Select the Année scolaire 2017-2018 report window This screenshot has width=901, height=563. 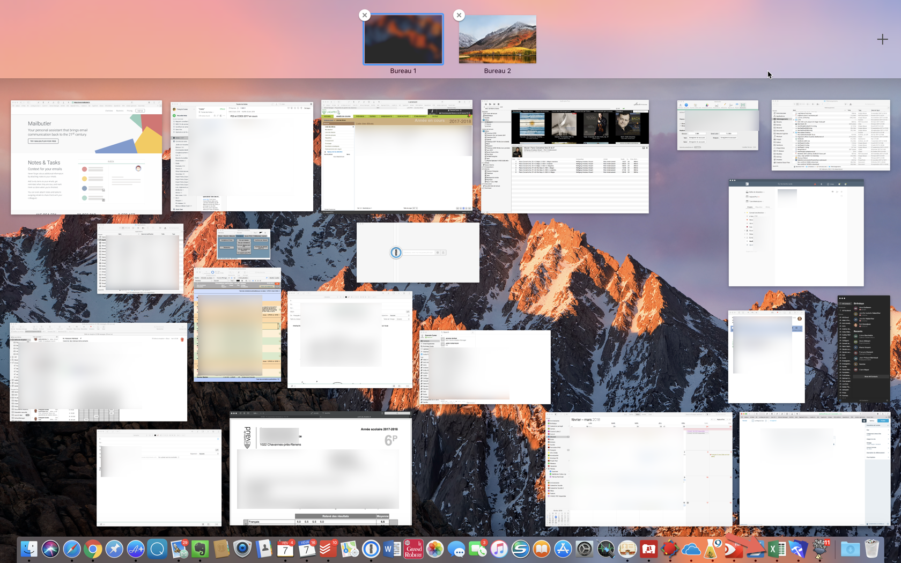[321, 469]
